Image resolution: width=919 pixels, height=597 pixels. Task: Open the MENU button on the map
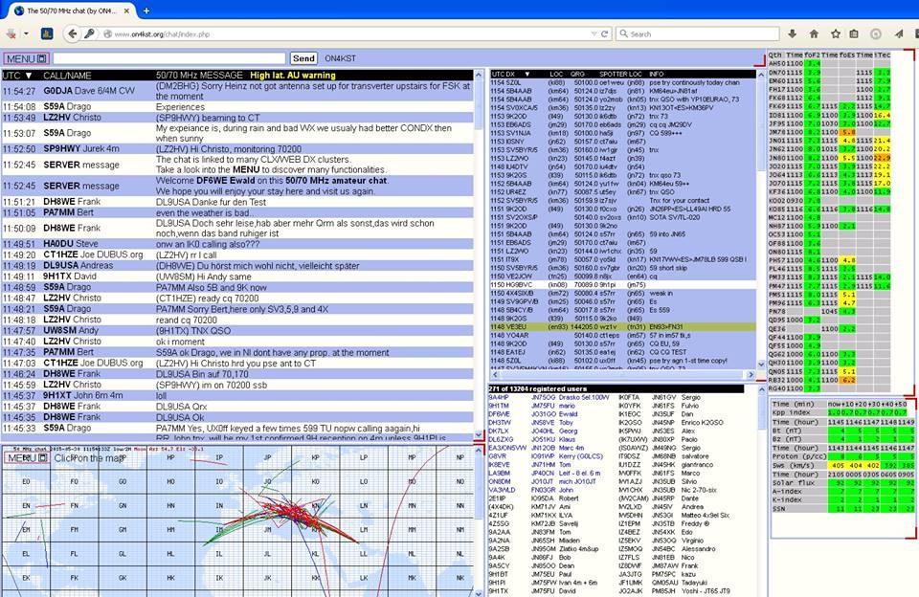pos(27,457)
